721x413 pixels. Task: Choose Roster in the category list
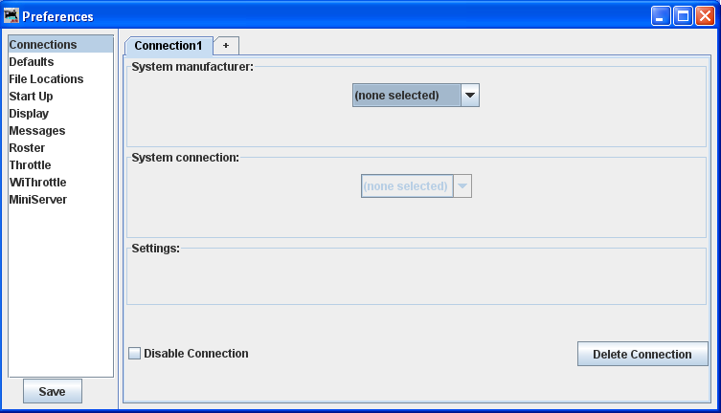27,148
